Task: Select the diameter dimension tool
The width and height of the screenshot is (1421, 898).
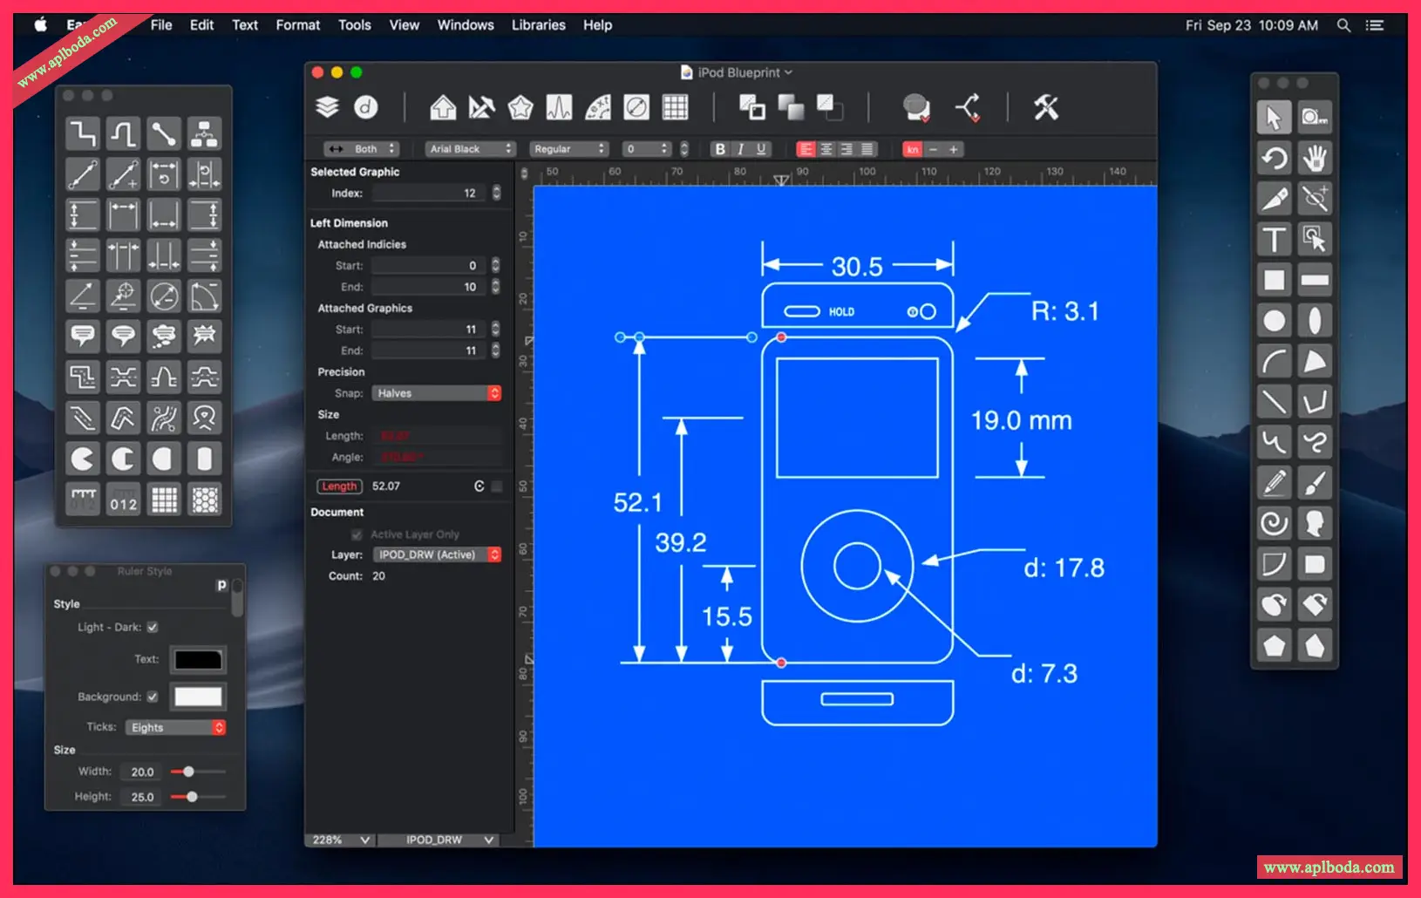Action: click(164, 296)
